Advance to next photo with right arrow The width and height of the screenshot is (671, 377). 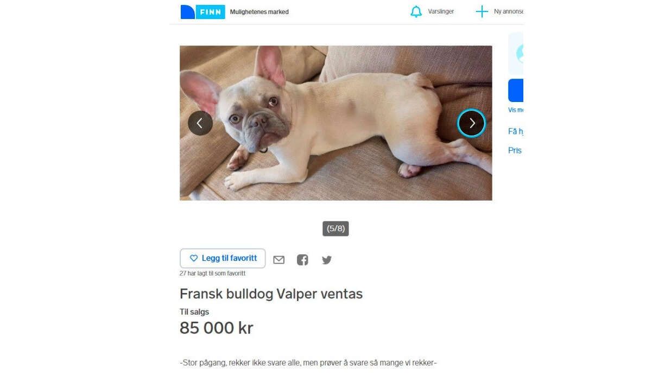pyautogui.click(x=472, y=123)
